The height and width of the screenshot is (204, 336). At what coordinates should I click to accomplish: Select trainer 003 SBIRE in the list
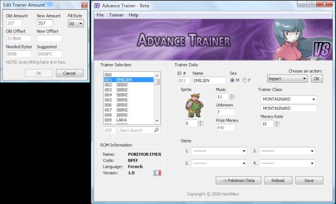tap(129, 90)
